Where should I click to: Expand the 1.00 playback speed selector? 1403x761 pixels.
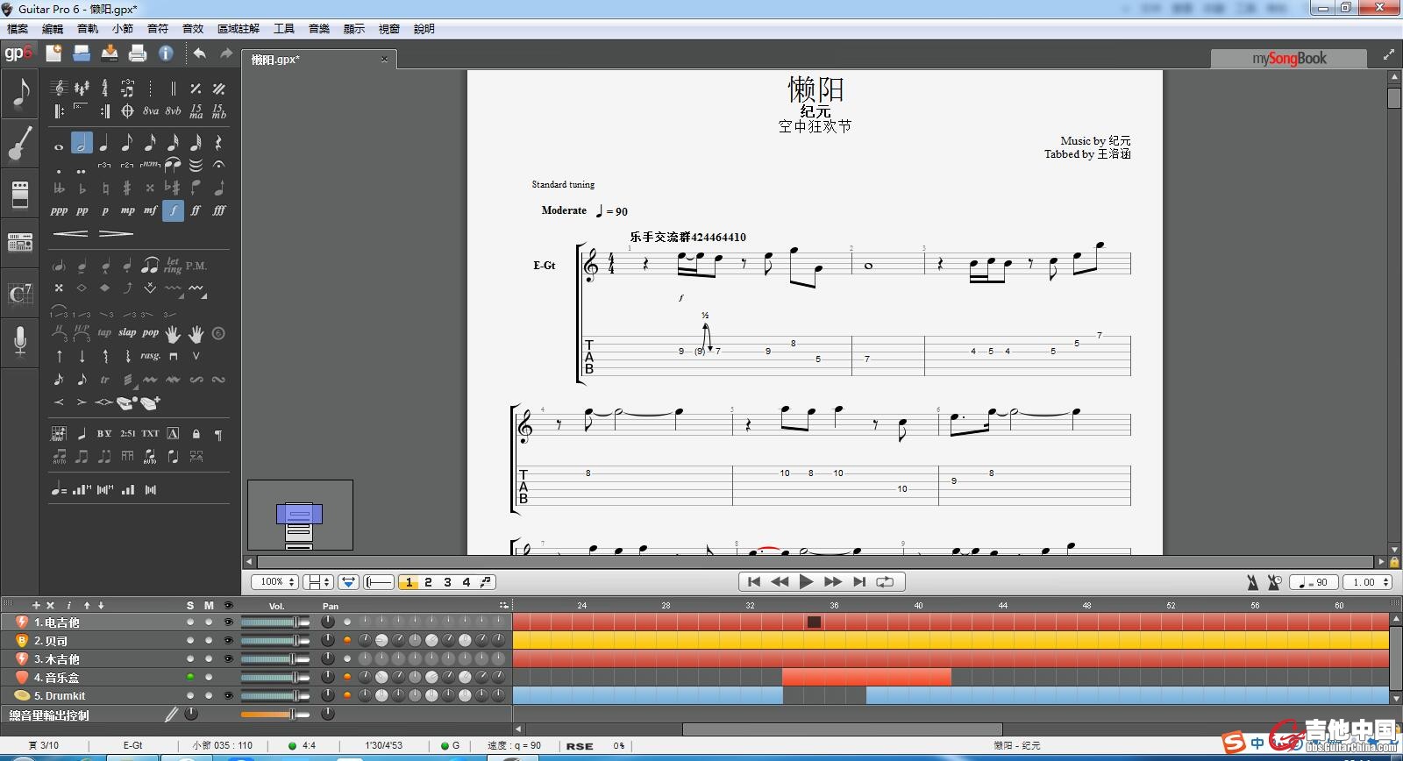tap(1369, 582)
